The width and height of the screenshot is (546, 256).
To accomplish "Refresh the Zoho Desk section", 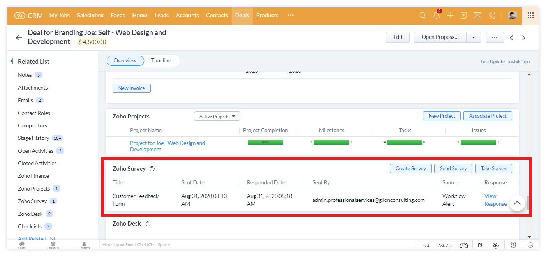I will [x=148, y=224].
